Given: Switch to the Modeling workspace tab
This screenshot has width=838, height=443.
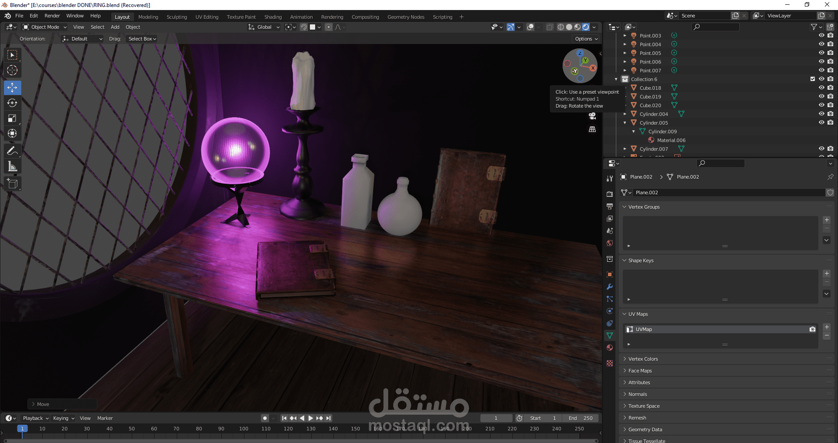Looking at the screenshot, I should pos(148,17).
